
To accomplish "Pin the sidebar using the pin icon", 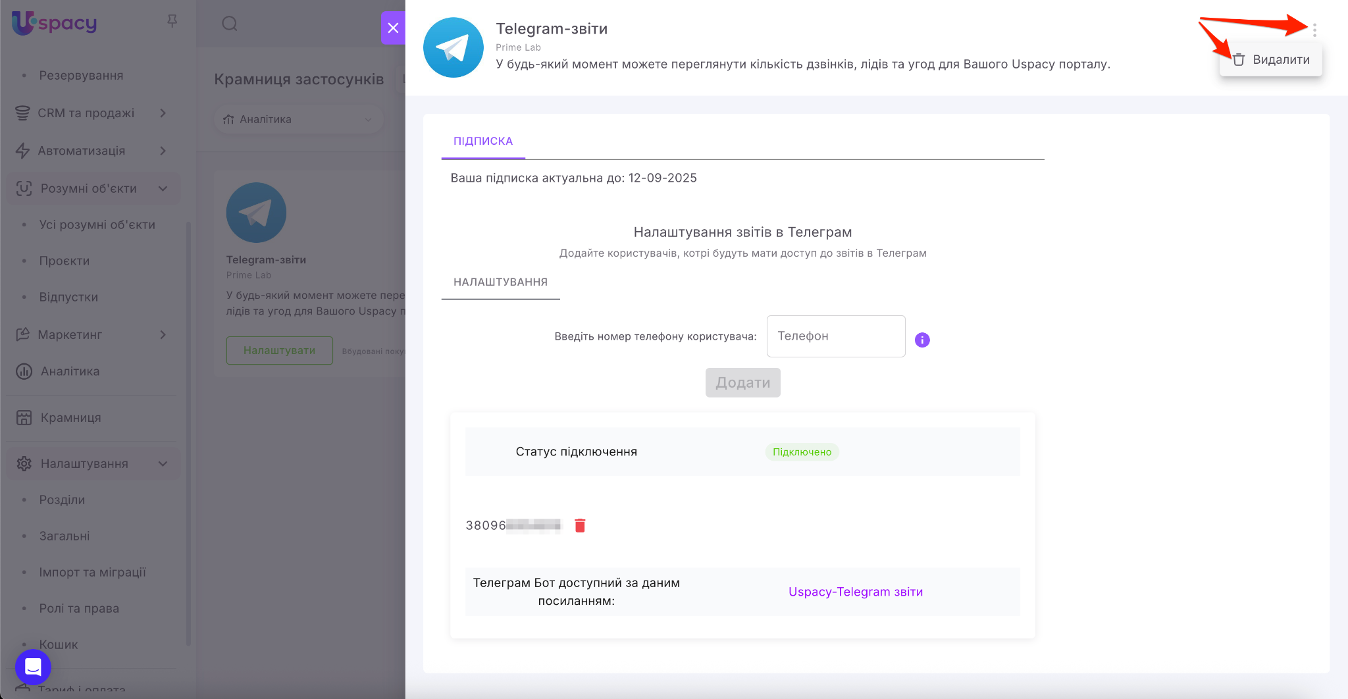I will (172, 21).
